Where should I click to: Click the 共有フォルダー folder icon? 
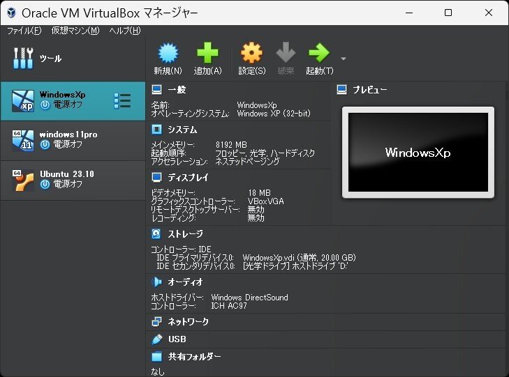coord(157,357)
